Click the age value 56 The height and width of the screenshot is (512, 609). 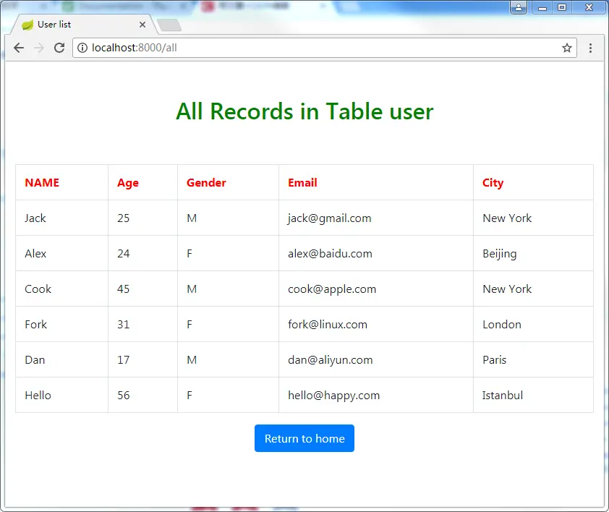tap(124, 395)
